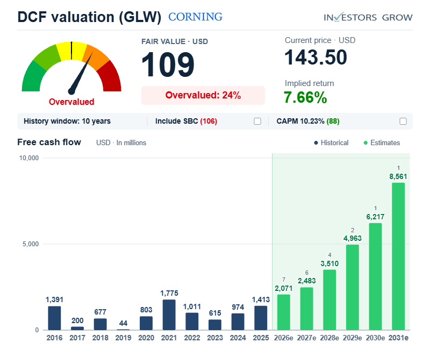Tick the CAPM 10.23% checkbox
This screenshot has width=430, height=357.
click(x=403, y=122)
